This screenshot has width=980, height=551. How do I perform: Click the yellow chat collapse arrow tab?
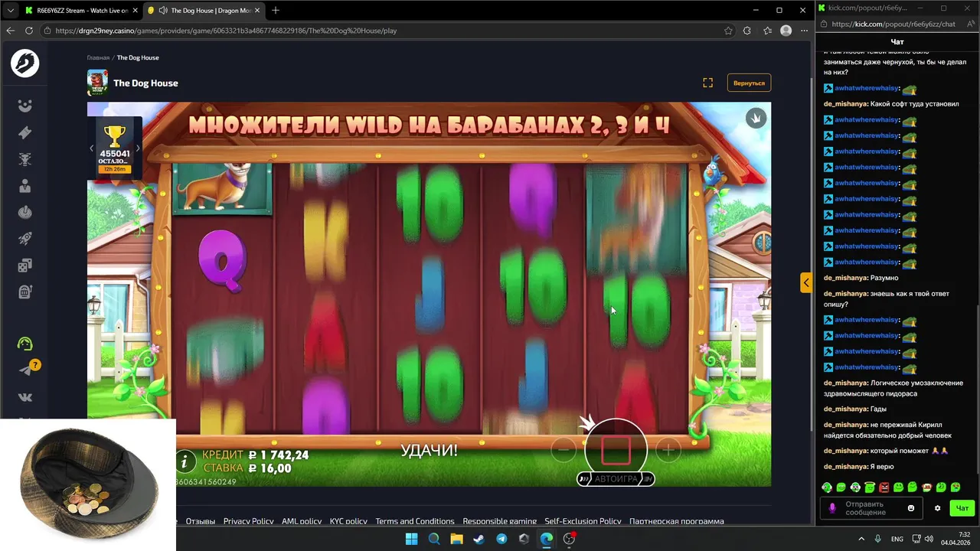tap(805, 282)
